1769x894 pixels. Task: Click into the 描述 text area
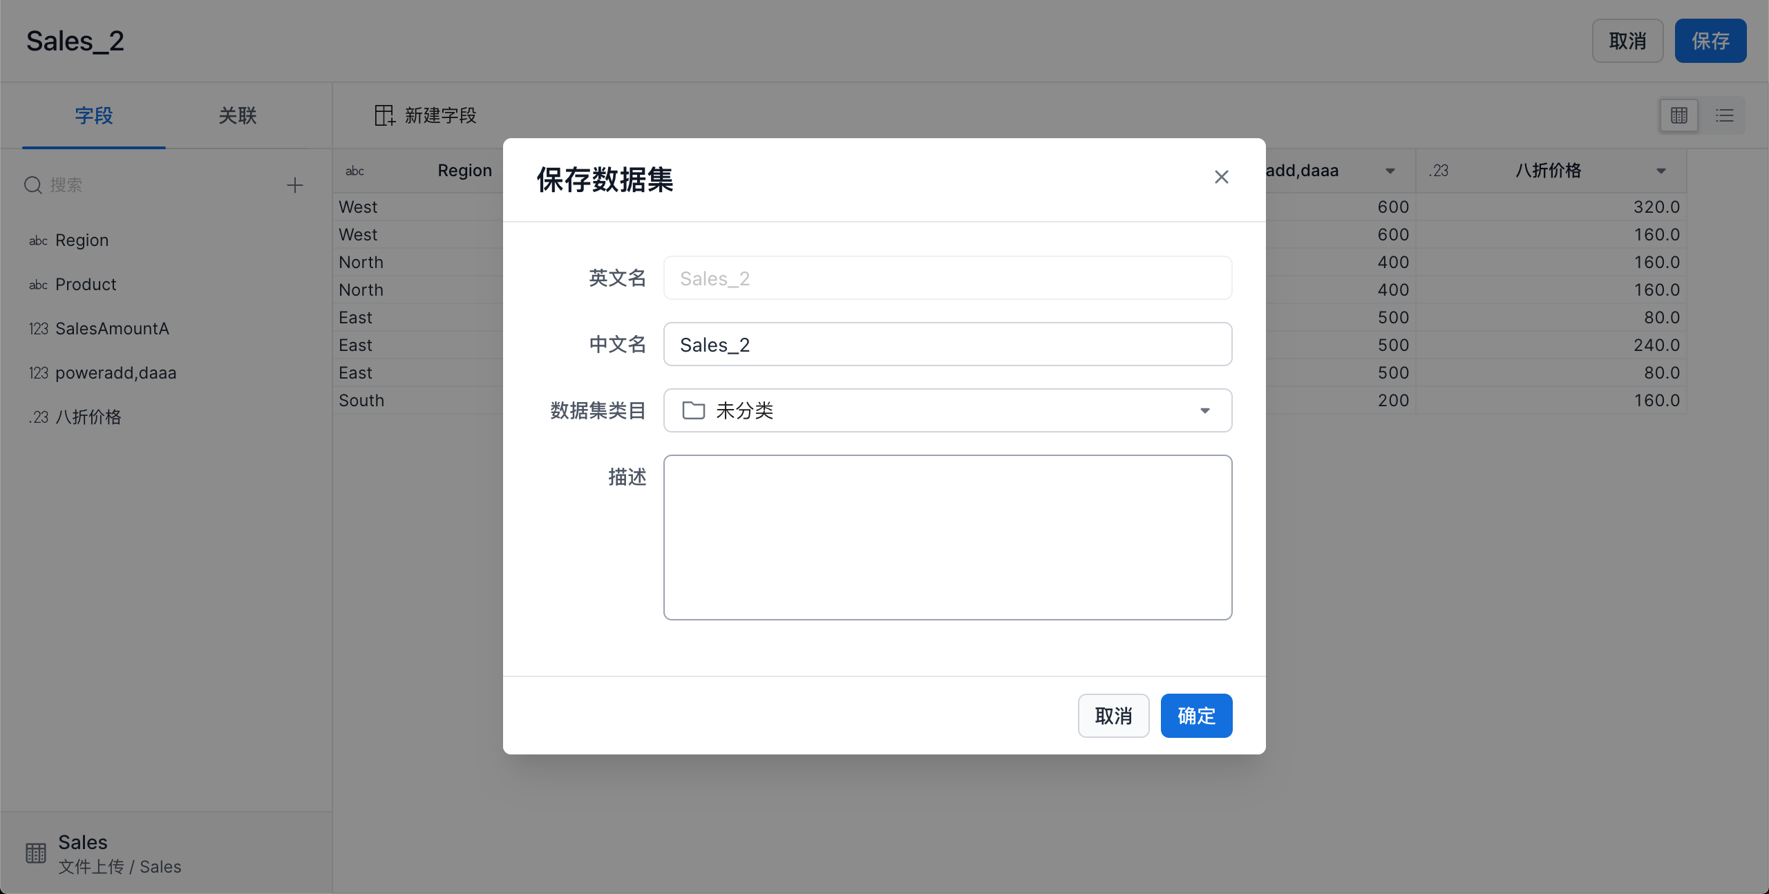947,537
